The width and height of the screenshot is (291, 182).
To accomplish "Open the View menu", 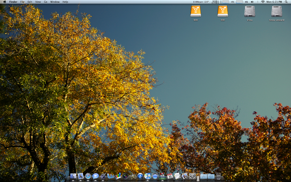I will pos(38,2).
